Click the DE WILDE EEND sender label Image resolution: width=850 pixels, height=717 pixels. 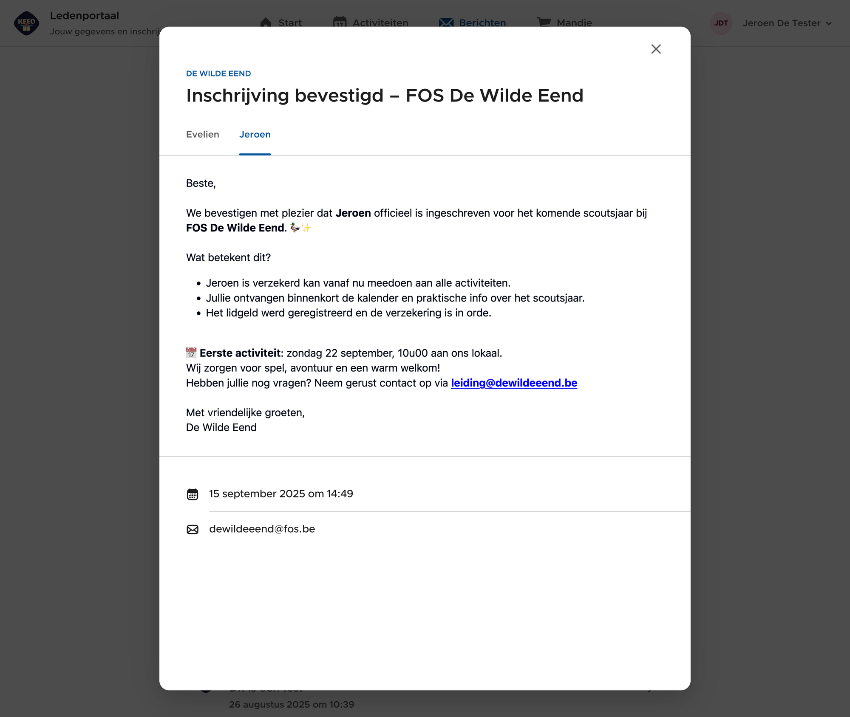218,73
